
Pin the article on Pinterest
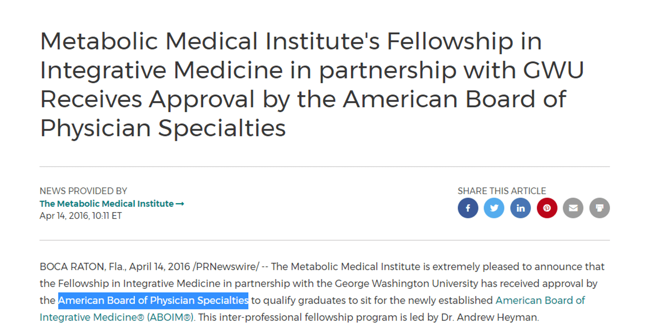547,208
